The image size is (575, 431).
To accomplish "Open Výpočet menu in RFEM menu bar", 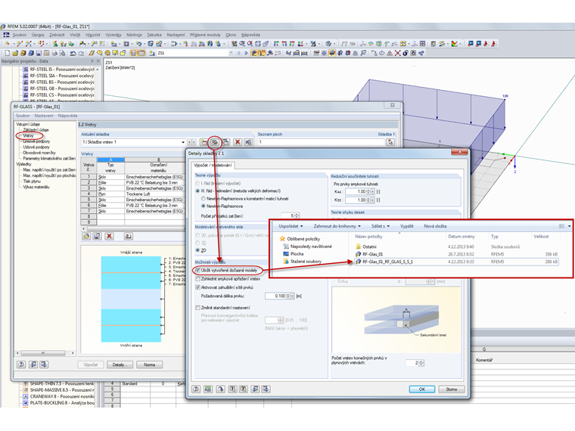I will point(93,35).
